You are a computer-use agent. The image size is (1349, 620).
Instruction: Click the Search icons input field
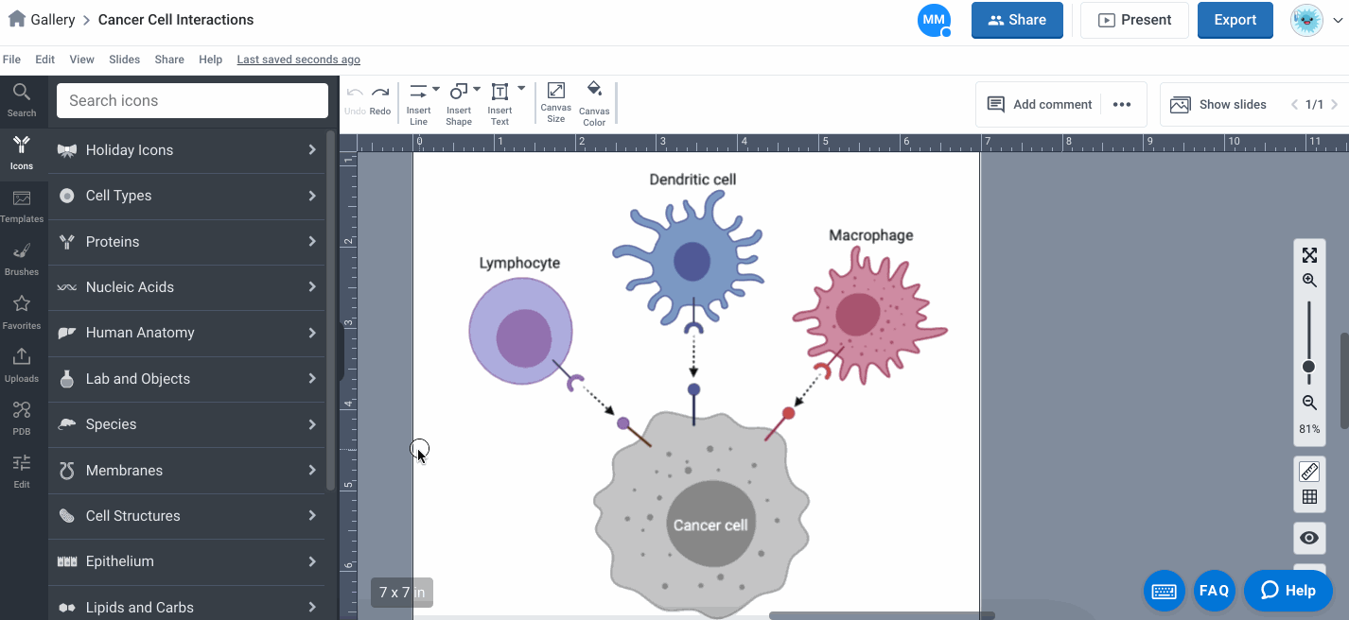192,101
